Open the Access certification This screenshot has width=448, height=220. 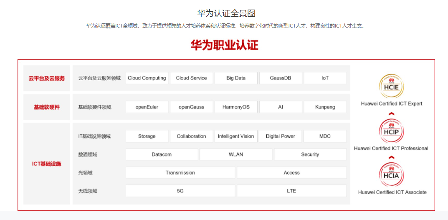click(292, 172)
